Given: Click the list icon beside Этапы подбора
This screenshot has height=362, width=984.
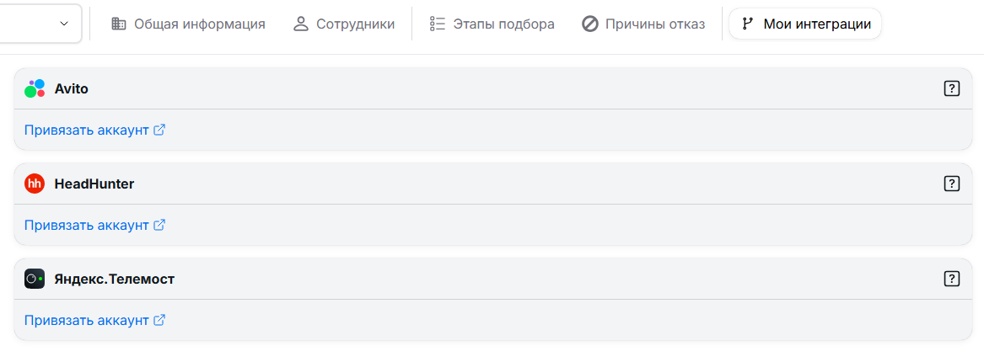Looking at the screenshot, I should click(x=437, y=24).
